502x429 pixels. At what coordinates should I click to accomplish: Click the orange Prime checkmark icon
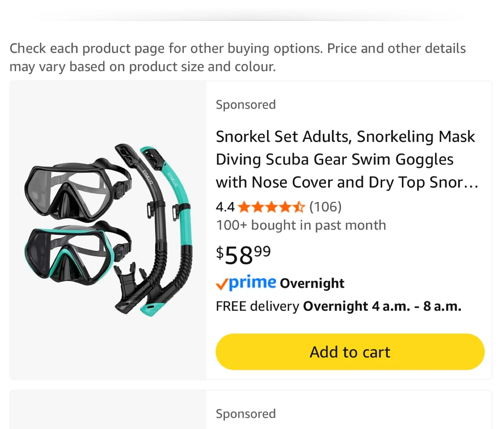pos(222,284)
